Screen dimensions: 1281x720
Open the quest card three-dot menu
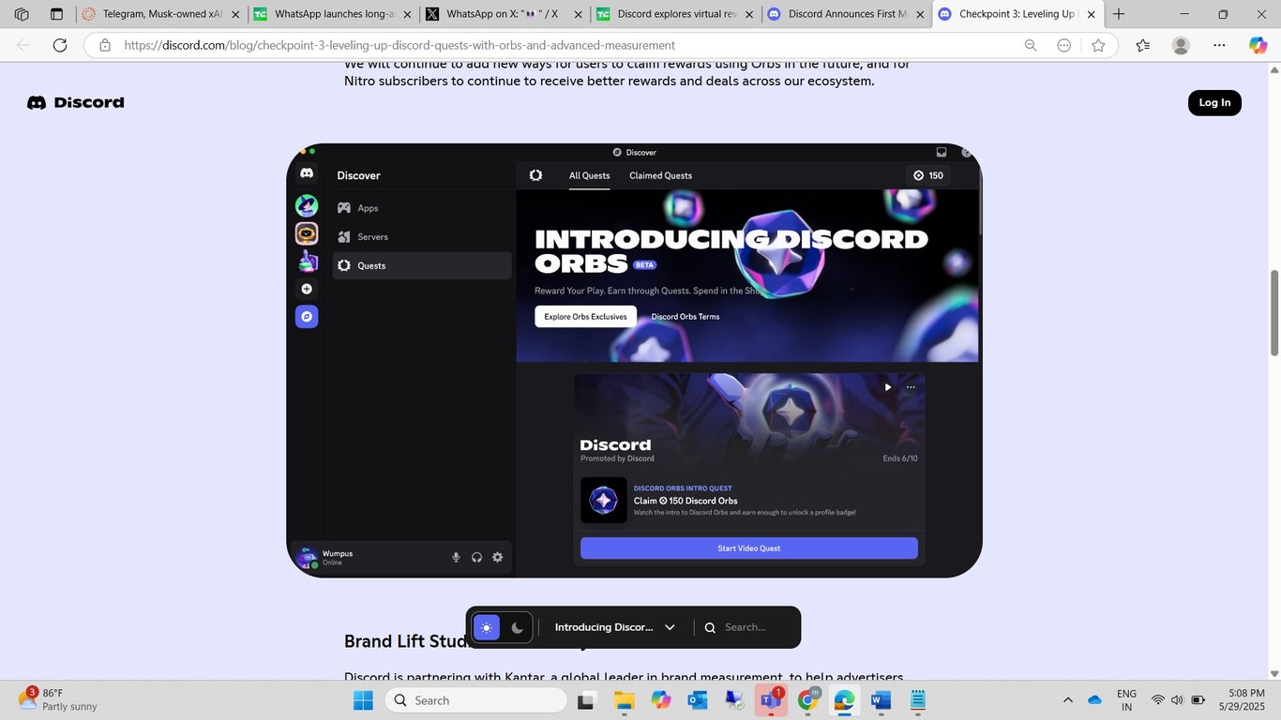[x=910, y=387]
